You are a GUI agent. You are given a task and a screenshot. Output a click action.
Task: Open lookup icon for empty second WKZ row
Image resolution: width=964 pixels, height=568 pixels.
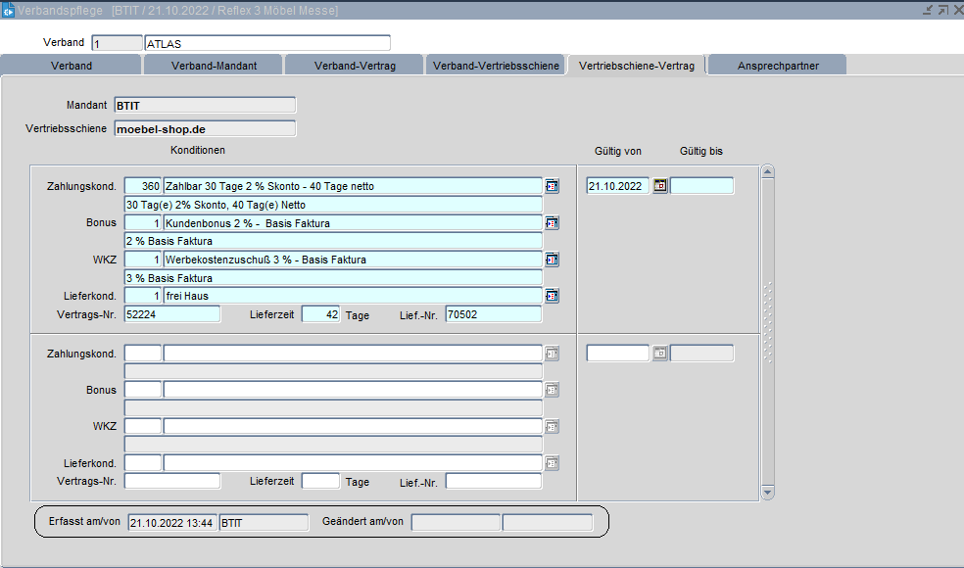552,427
